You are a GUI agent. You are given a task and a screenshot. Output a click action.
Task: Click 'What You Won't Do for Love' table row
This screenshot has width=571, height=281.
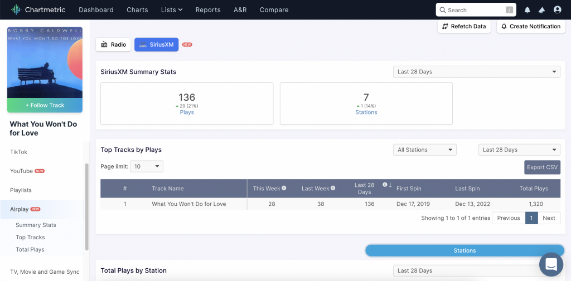point(330,204)
